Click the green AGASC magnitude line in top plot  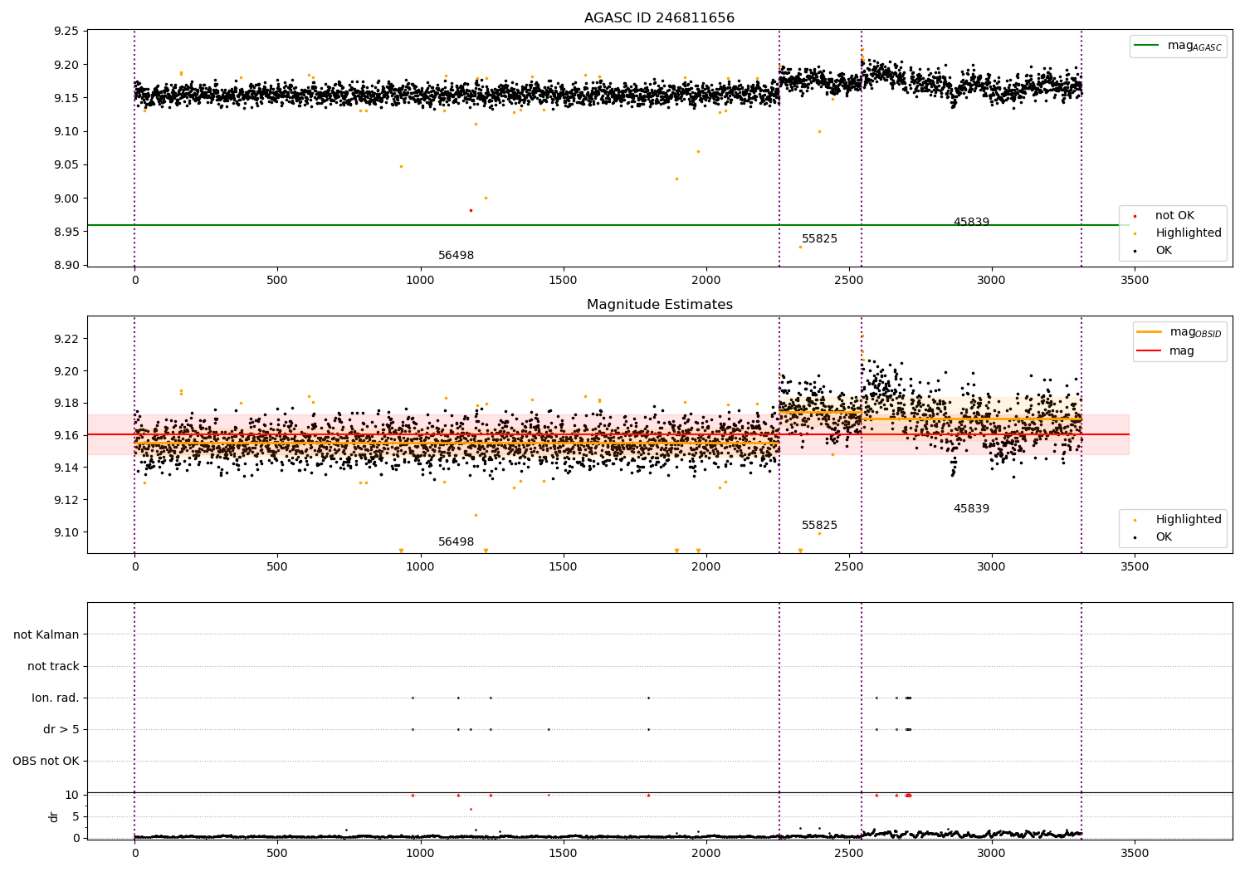tap(608, 225)
